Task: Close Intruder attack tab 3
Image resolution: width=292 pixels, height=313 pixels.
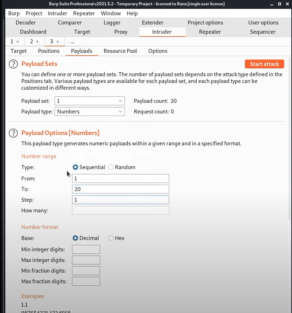Action: tap(57, 41)
